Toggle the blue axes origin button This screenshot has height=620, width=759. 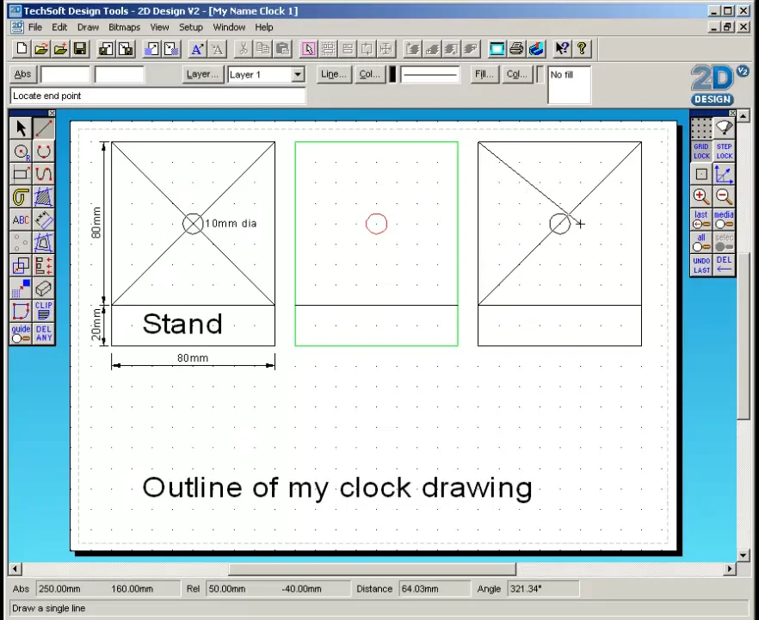[x=724, y=174]
